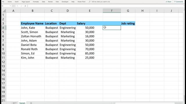Select the cell Kim, John

33,58
